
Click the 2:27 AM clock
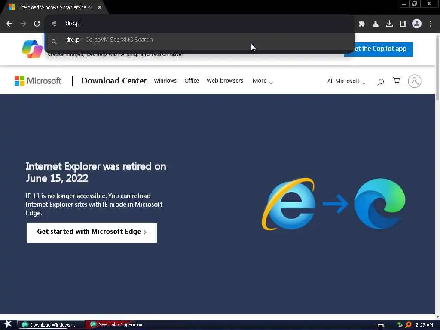click(424, 325)
